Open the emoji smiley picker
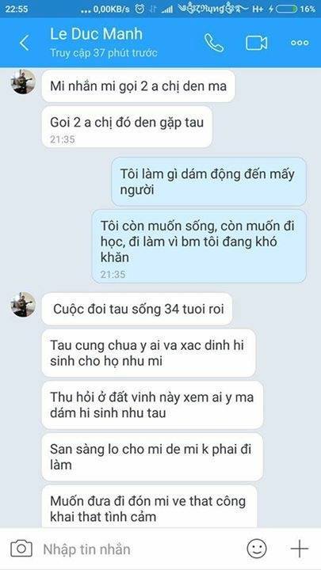The height and width of the screenshot is (570, 321). [257, 549]
